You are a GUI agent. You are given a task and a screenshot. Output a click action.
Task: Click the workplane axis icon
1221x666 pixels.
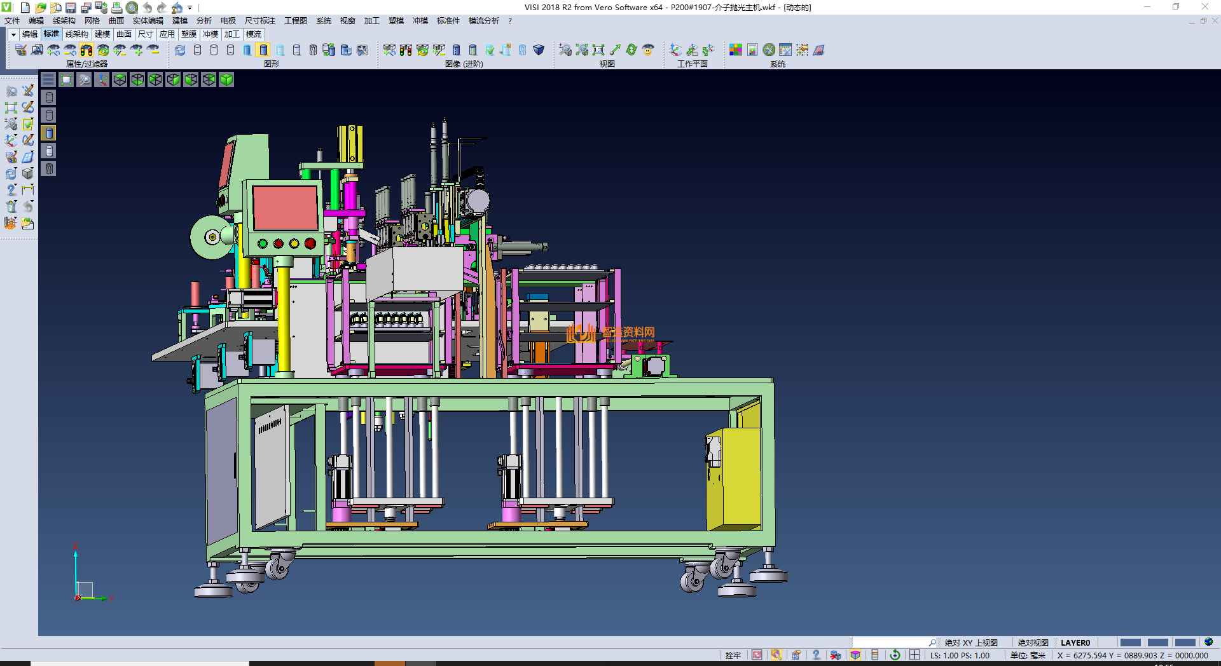click(x=675, y=50)
